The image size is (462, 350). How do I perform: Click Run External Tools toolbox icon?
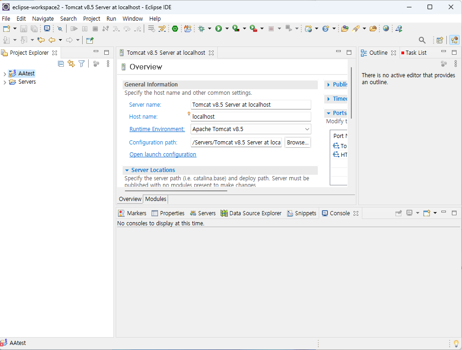tap(254, 29)
